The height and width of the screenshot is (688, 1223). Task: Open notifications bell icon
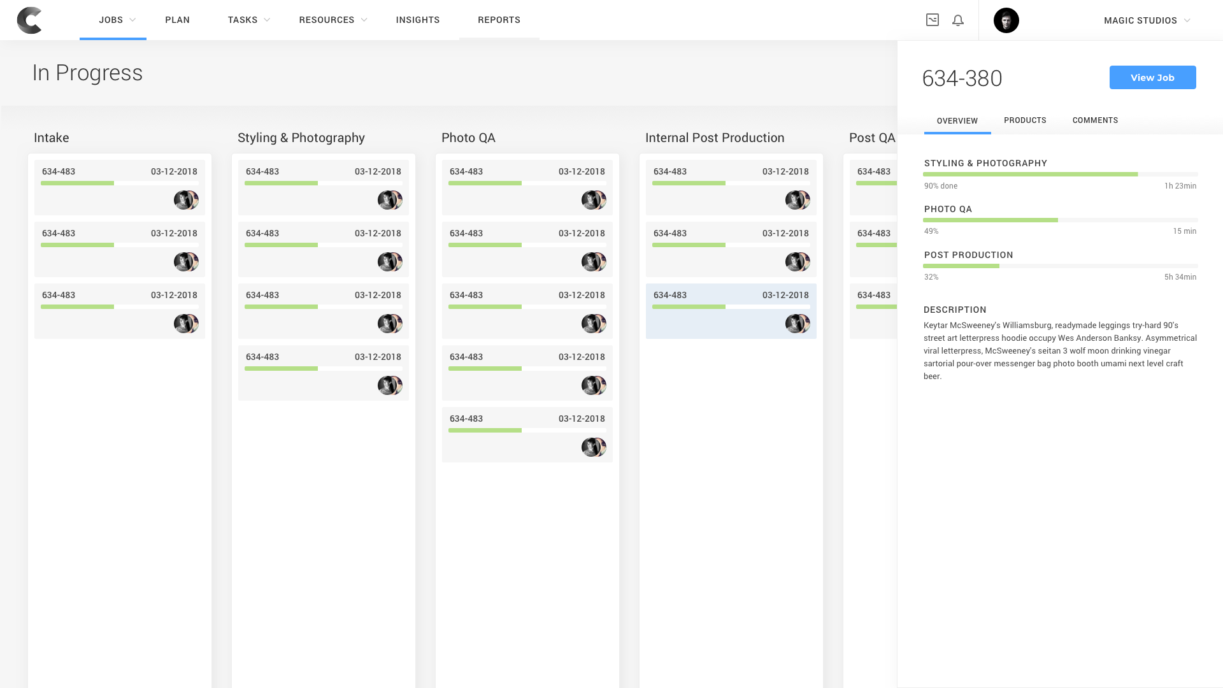click(x=958, y=20)
